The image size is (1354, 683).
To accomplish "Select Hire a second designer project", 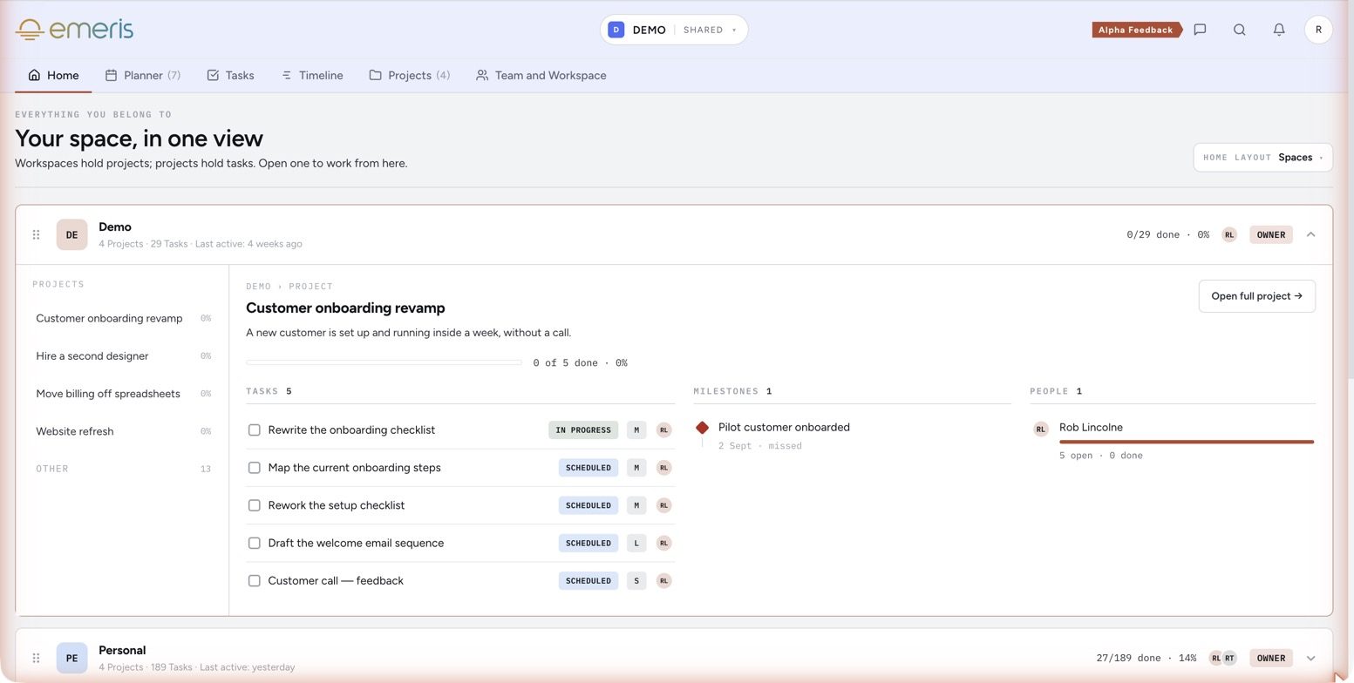I will click(123, 355).
